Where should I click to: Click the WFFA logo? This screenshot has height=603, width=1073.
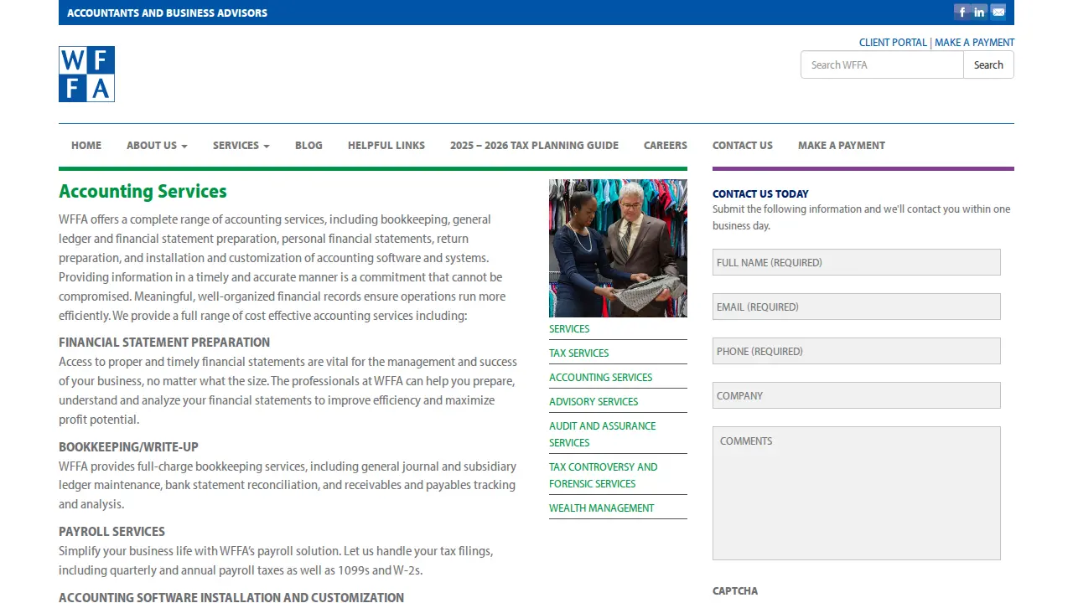tap(86, 74)
